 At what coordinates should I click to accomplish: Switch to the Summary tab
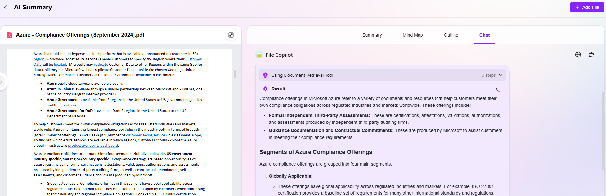(x=372, y=35)
